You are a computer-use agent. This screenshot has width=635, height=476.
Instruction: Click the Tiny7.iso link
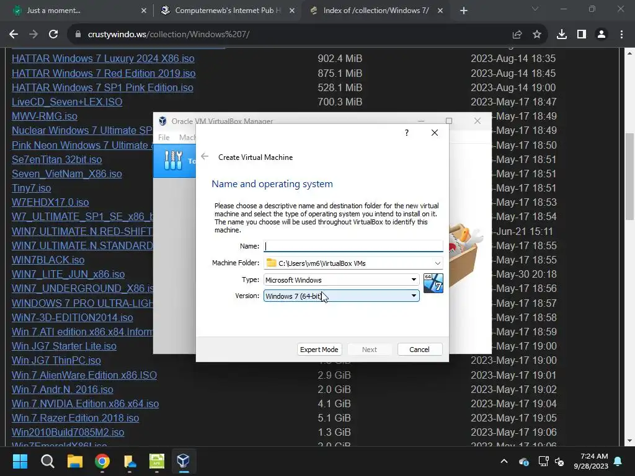tap(31, 188)
